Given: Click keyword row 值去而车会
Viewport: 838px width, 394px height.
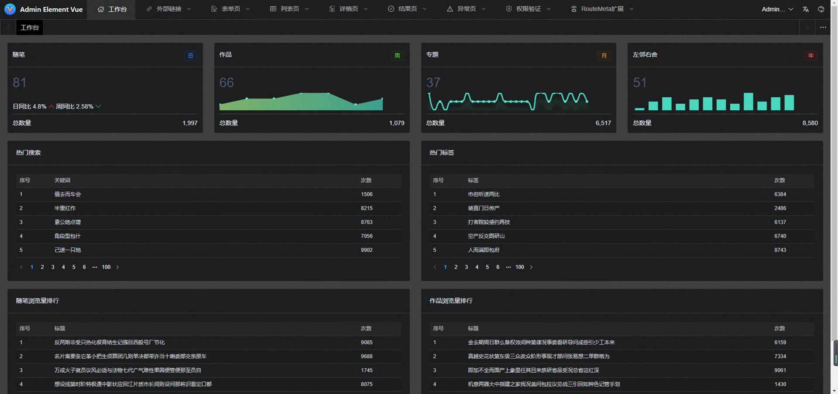Looking at the screenshot, I should [x=209, y=194].
